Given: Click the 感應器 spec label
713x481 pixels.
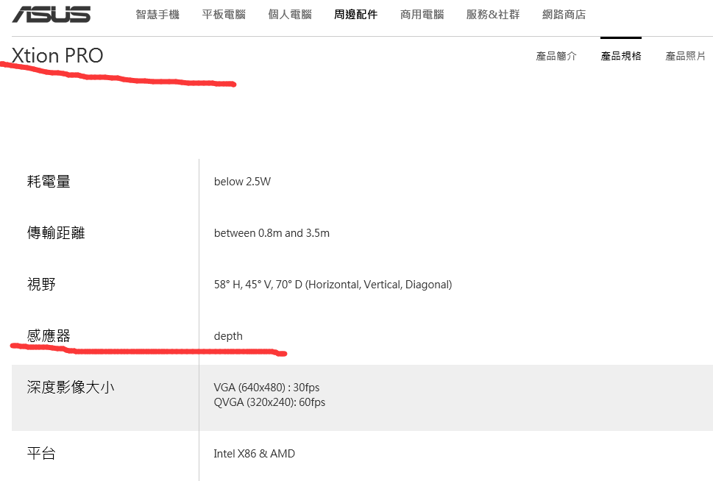Looking at the screenshot, I should coord(49,335).
